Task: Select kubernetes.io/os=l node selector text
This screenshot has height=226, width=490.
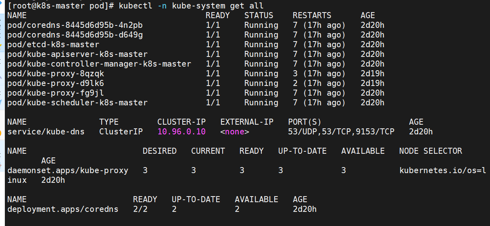Action: [x=443, y=170]
